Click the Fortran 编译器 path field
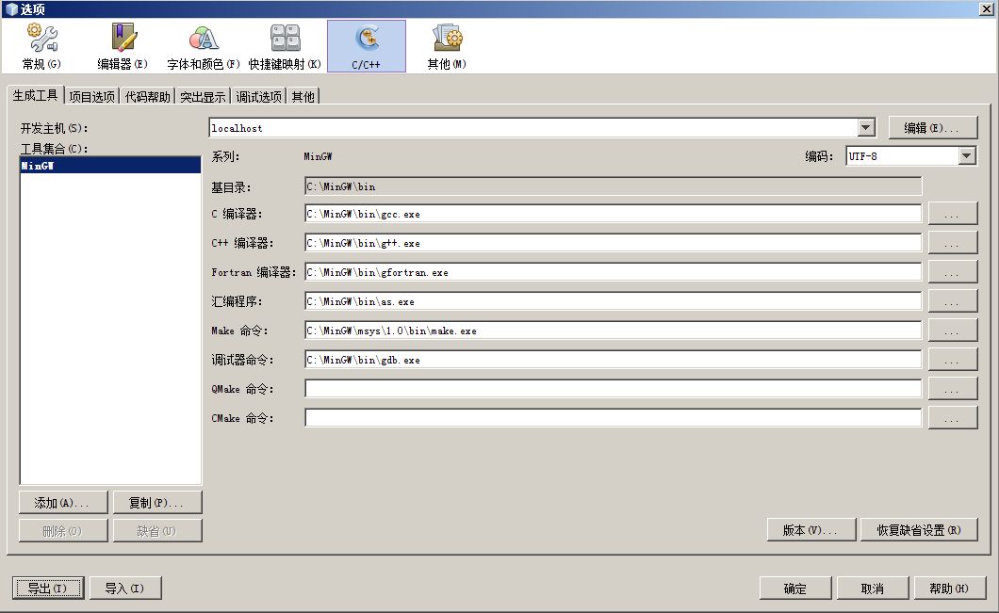The height and width of the screenshot is (613, 999). [x=613, y=272]
